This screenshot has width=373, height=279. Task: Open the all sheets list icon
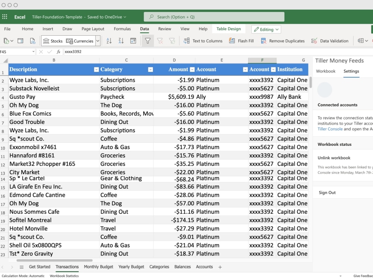[22, 267]
